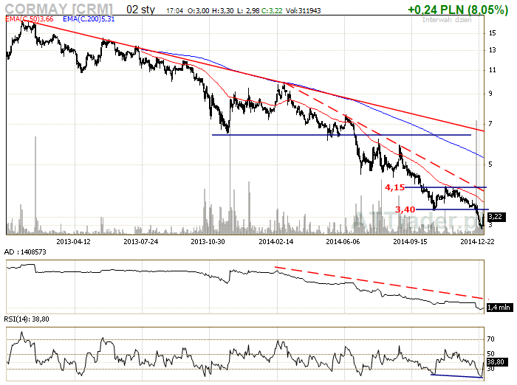
Task: Click date axis label 2013-04-12
Action: click(73, 242)
